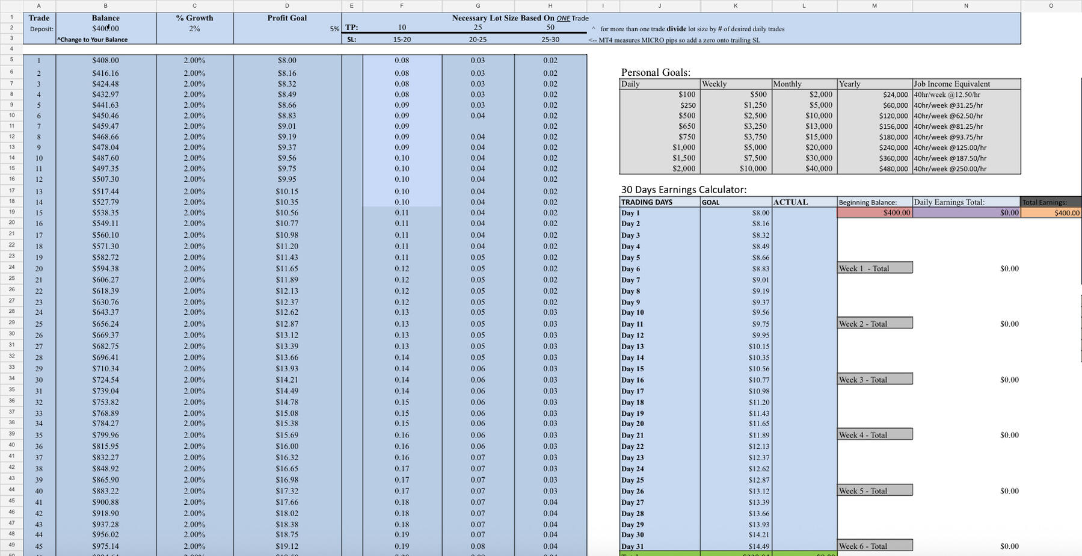Select the TP value 50

pos(550,28)
